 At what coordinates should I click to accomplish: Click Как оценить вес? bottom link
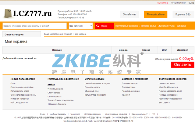click(x=140, y=114)
